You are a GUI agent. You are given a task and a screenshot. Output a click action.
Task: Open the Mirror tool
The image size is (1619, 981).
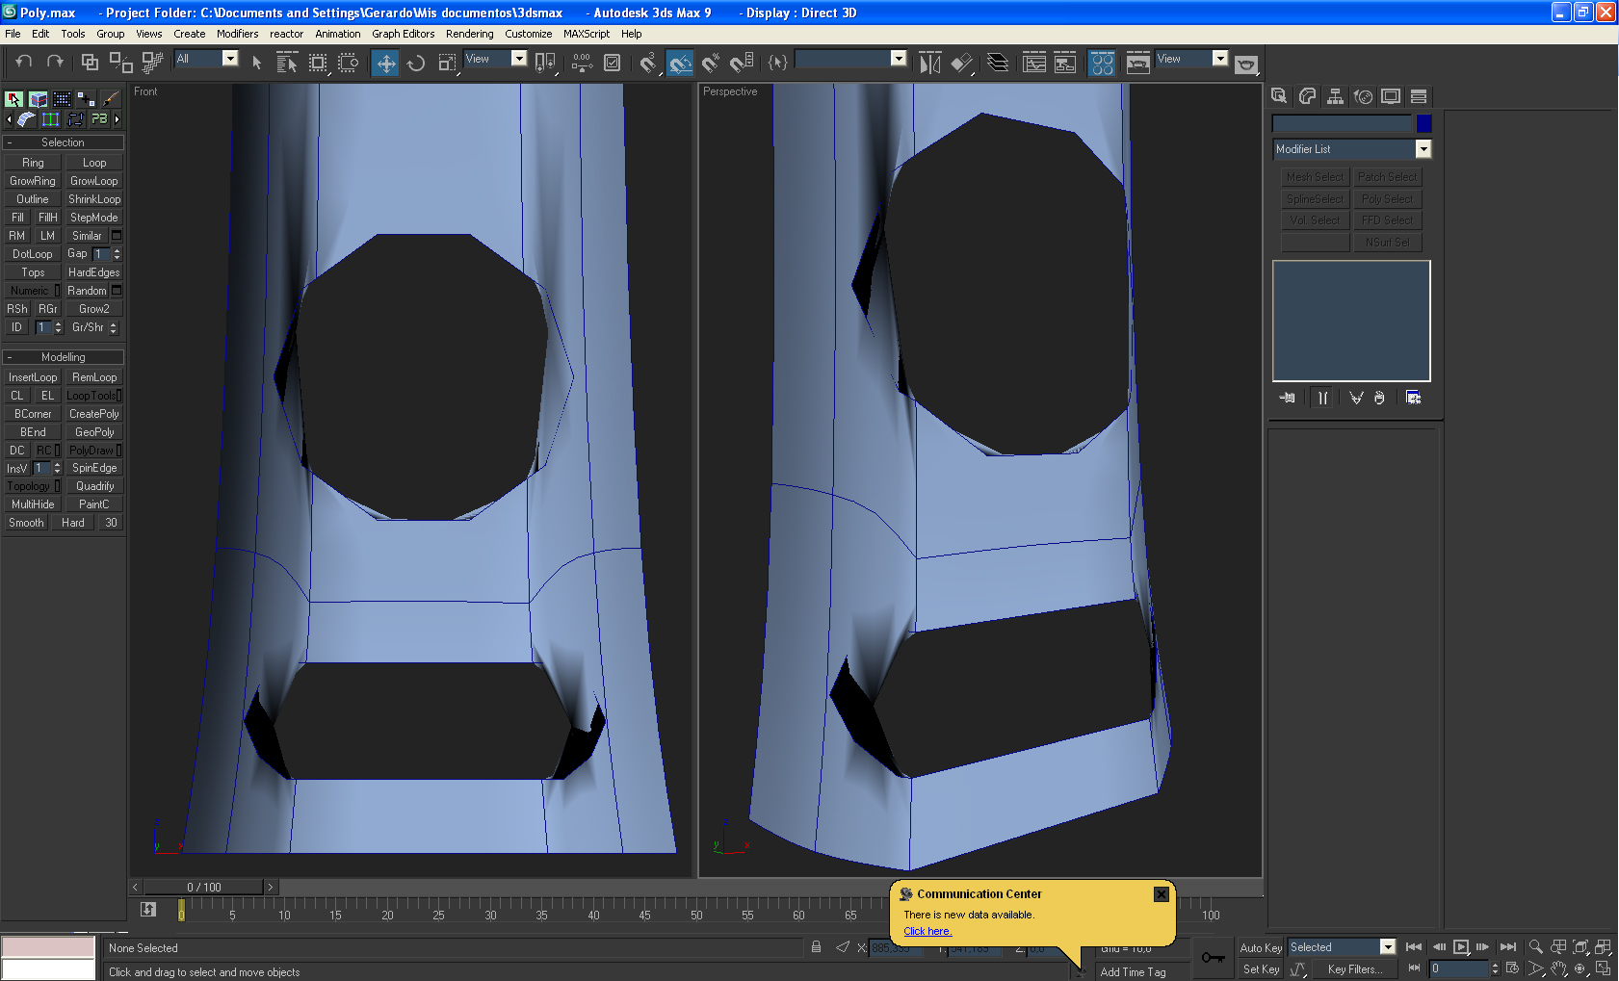[x=929, y=64]
